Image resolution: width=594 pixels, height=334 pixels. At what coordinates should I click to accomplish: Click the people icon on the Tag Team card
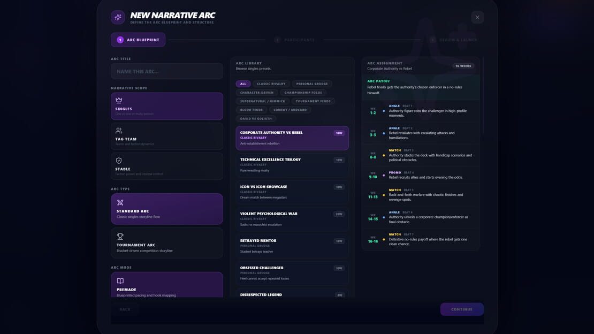(x=119, y=131)
